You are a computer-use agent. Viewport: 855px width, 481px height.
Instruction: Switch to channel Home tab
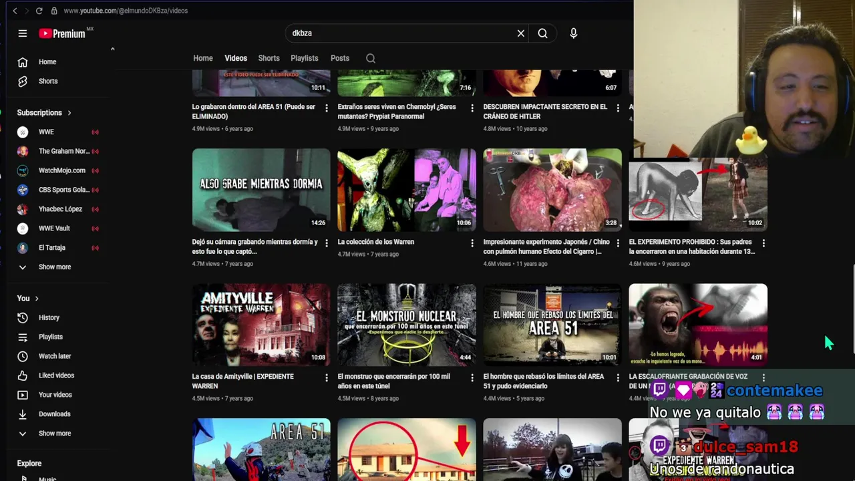(x=203, y=58)
